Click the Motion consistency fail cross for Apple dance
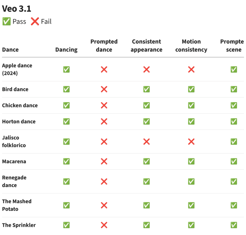The image size is (246, 235). pyautogui.click(x=191, y=69)
